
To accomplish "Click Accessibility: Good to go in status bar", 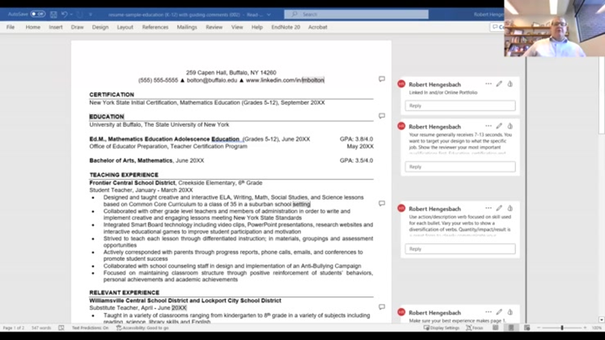I will point(145,327).
